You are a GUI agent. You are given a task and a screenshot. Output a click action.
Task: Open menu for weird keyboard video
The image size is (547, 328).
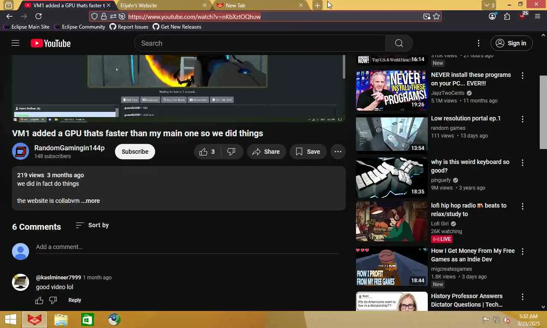click(522, 163)
